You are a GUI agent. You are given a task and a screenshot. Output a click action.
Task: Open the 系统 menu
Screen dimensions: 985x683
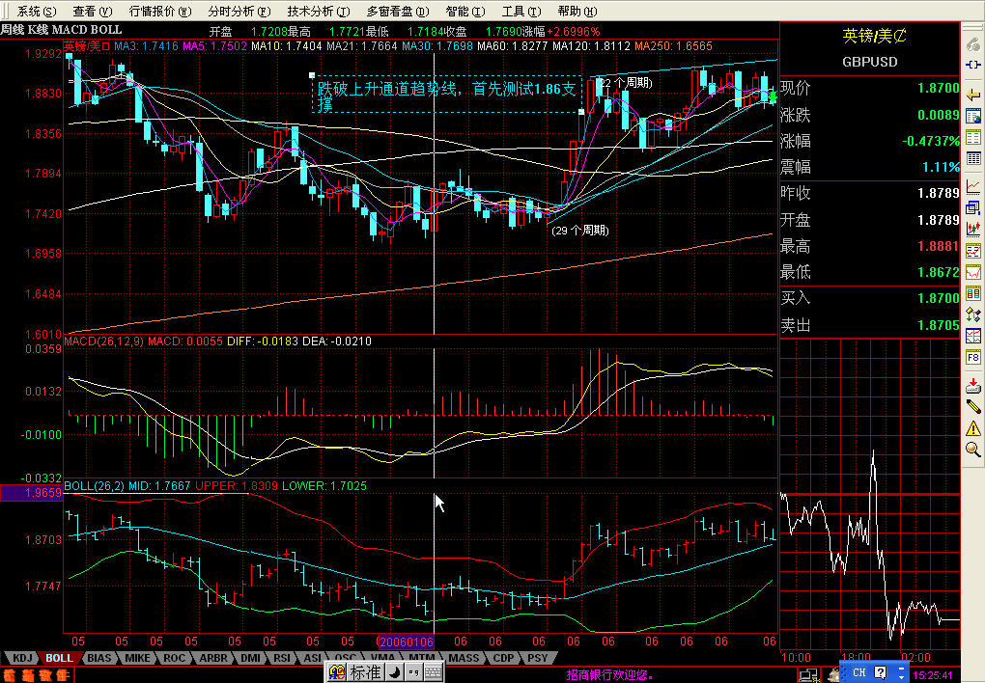tap(36, 12)
